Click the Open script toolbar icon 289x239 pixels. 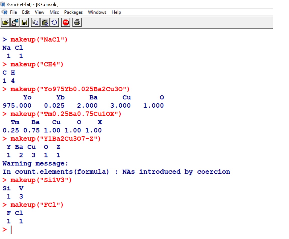click(5, 23)
